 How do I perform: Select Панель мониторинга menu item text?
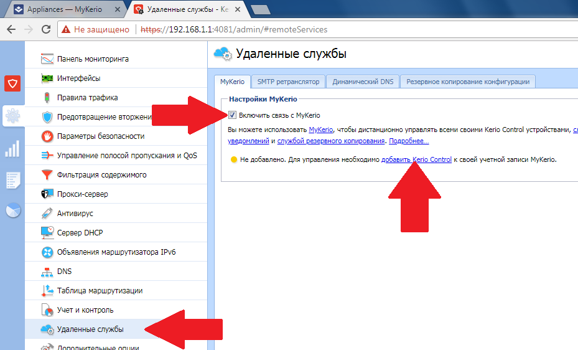tap(93, 59)
